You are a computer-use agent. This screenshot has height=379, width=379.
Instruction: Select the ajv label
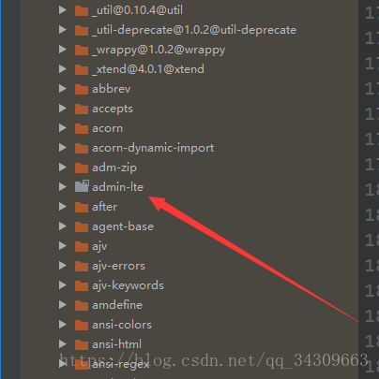99,247
